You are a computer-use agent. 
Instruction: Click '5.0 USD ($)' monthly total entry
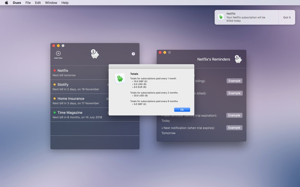140,84
